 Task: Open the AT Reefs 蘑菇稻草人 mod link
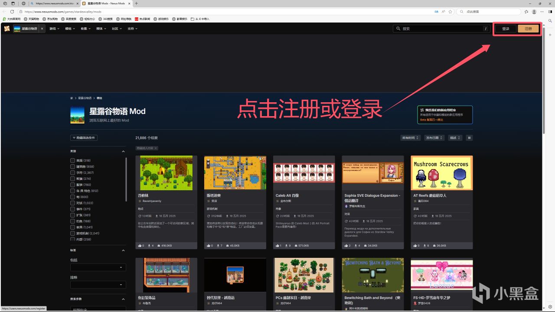click(430, 195)
